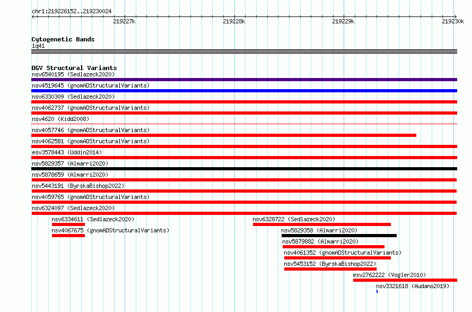
Task: Open the nsv4519645 (gnomADStructuralVariants) label
Action: coord(91,85)
